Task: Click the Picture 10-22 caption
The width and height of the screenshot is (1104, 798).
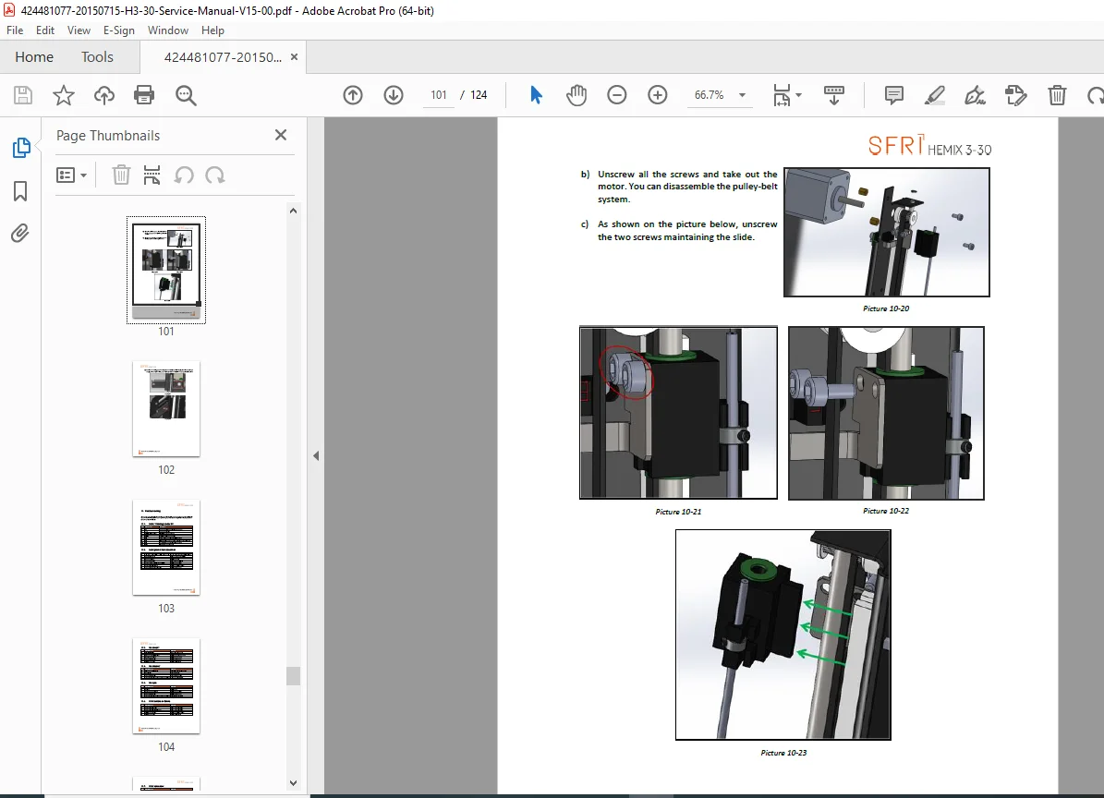Action: coord(886,511)
